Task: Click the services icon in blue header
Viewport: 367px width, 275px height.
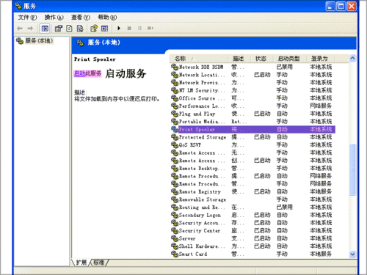Action: tap(80, 43)
